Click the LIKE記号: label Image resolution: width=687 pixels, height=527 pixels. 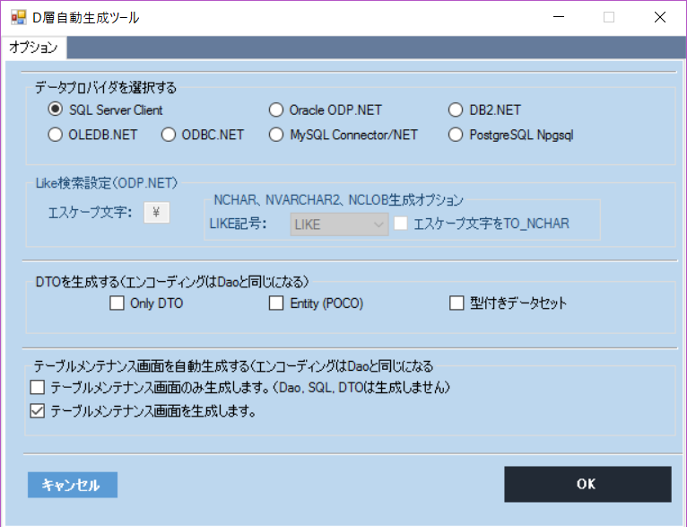238,224
